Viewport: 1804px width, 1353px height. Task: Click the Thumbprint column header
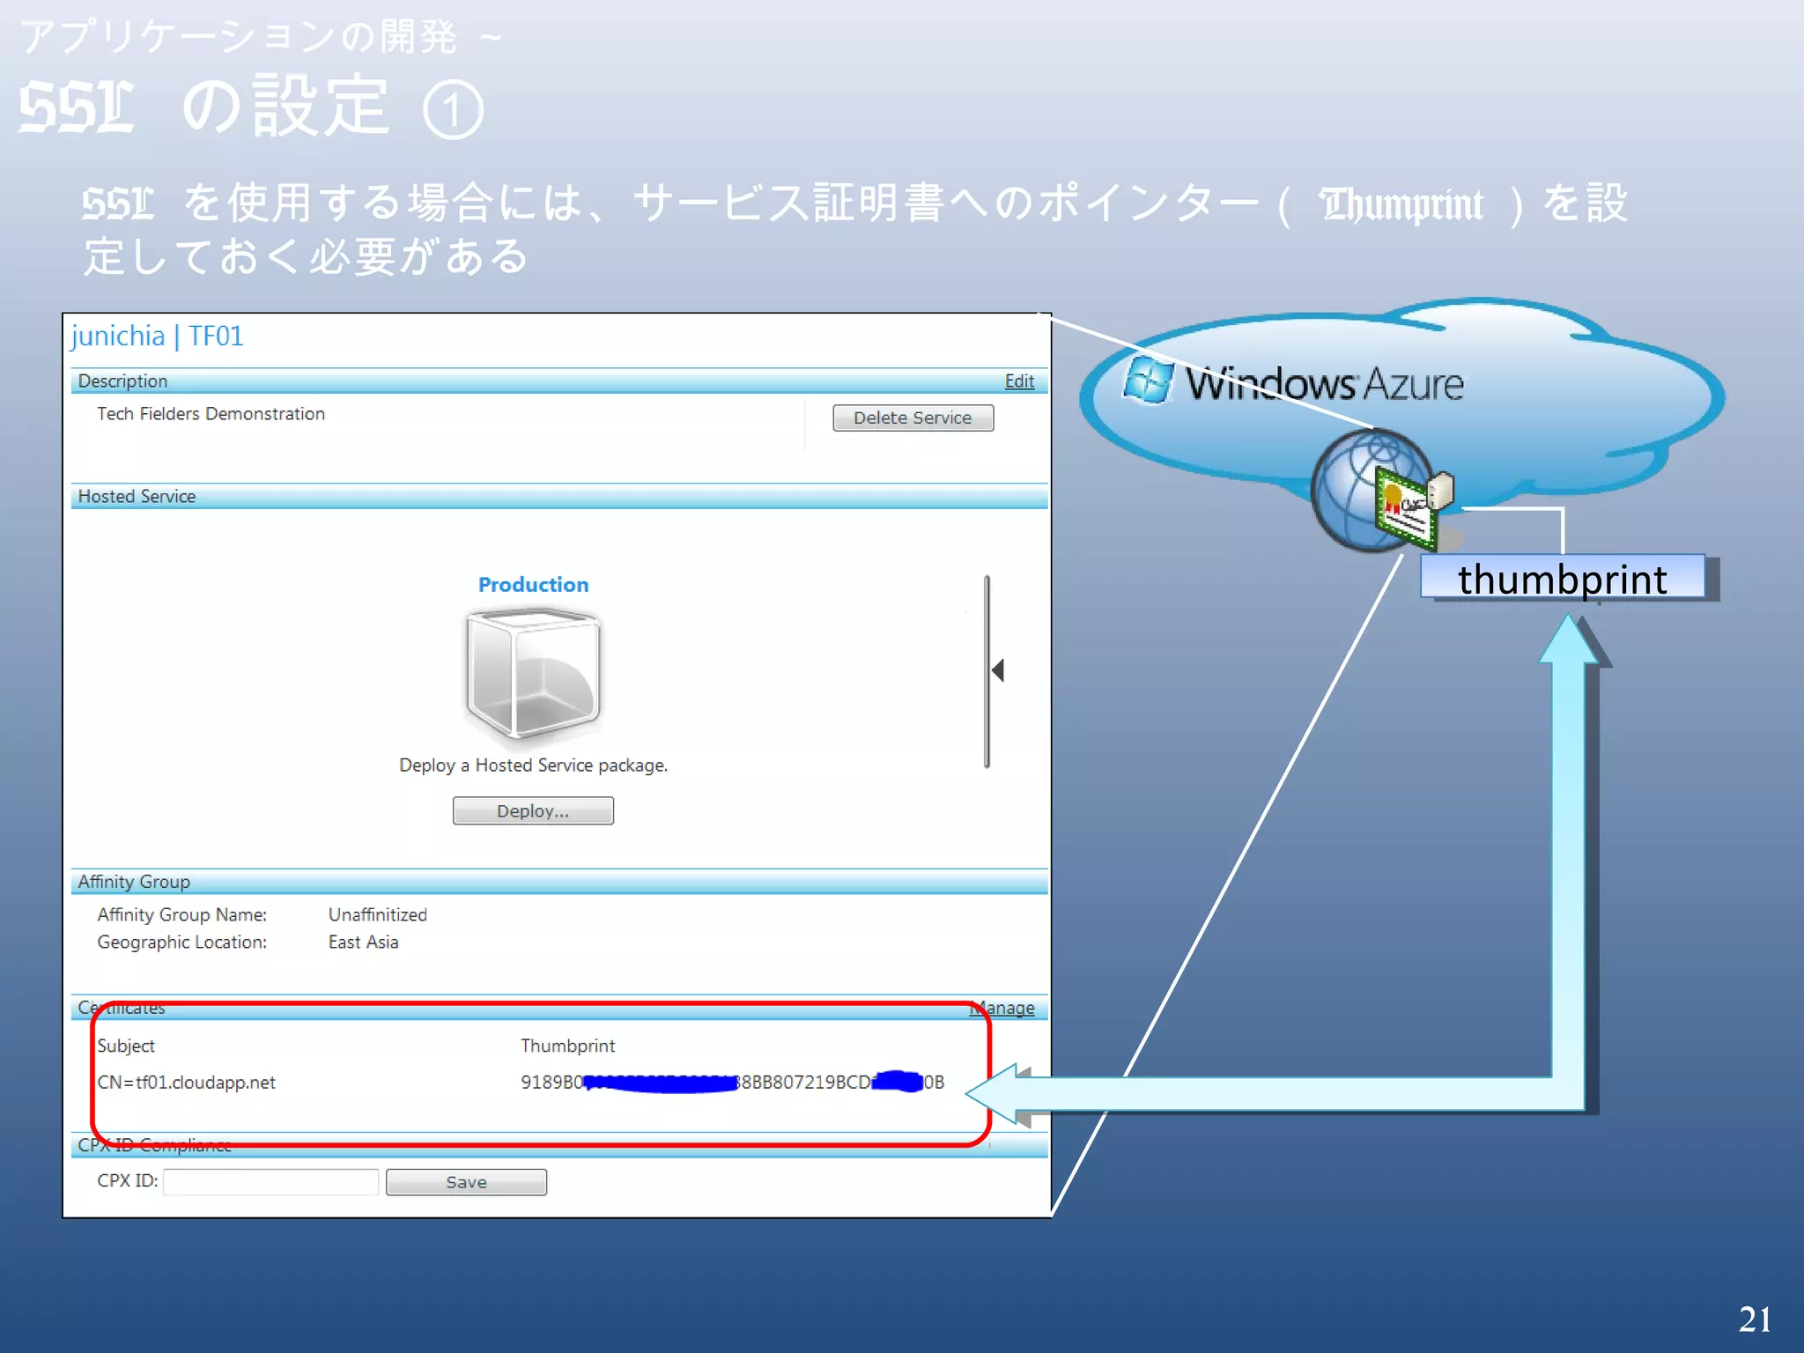click(568, 1046)
